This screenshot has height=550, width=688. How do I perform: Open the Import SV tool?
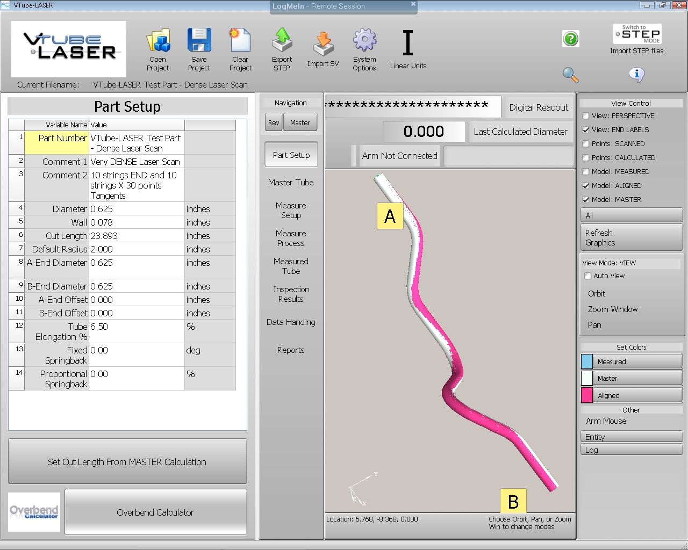[323, 45]
